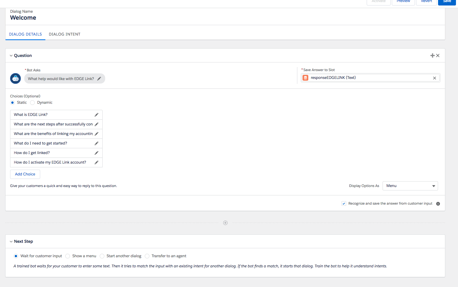Remove the Question block with X icon
458x287 pixels.
(438, 55)
